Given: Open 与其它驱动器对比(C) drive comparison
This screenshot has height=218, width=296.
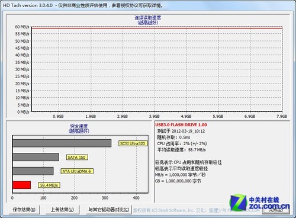Looking at the screenshot, I should (109, 210).
